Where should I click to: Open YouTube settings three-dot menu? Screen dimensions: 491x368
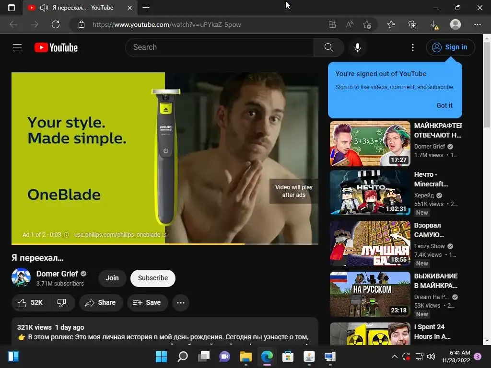413,47
